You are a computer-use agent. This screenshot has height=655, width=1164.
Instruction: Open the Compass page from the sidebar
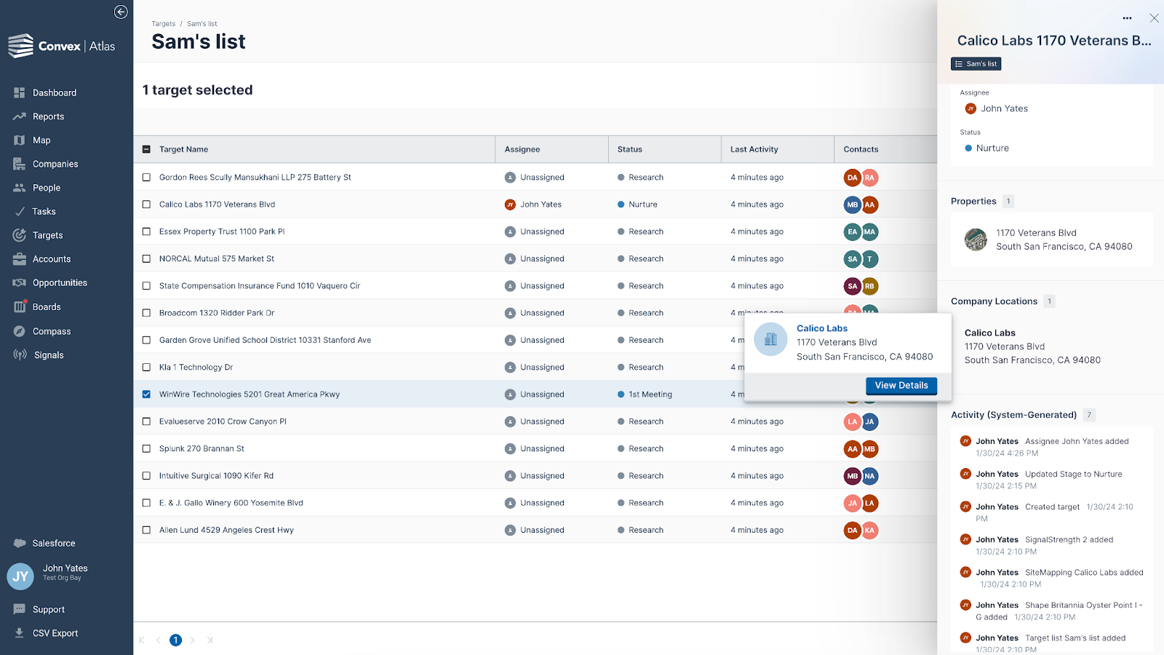[51, 331]
